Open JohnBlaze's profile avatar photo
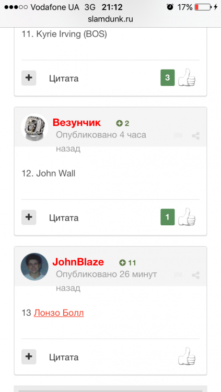 [34, 267]
